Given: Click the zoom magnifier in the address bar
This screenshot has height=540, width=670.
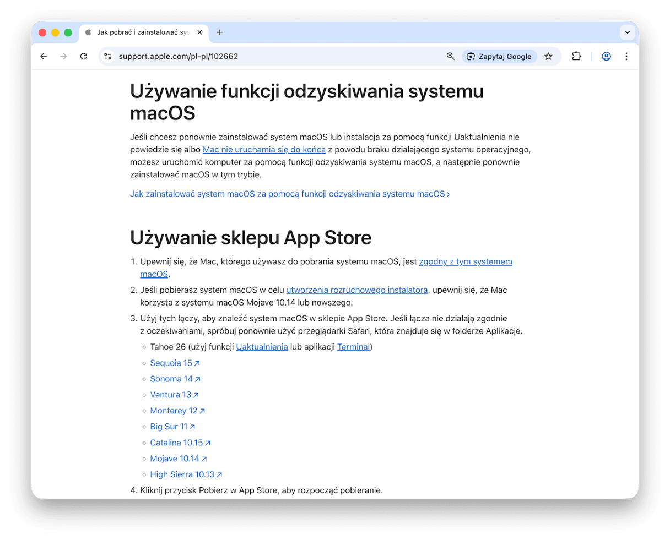Looking at the screenshot, I should [450, 56].
